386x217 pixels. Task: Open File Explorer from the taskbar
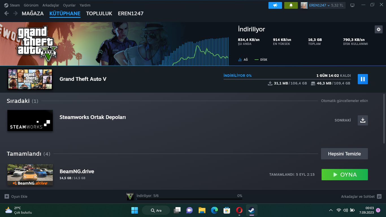(202, 210)
